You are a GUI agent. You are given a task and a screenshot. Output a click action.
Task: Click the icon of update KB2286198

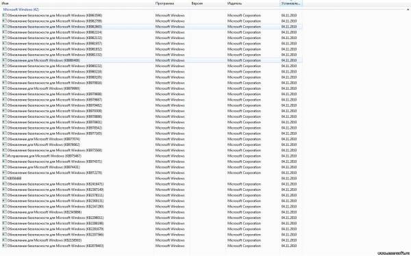click(4, 224)
